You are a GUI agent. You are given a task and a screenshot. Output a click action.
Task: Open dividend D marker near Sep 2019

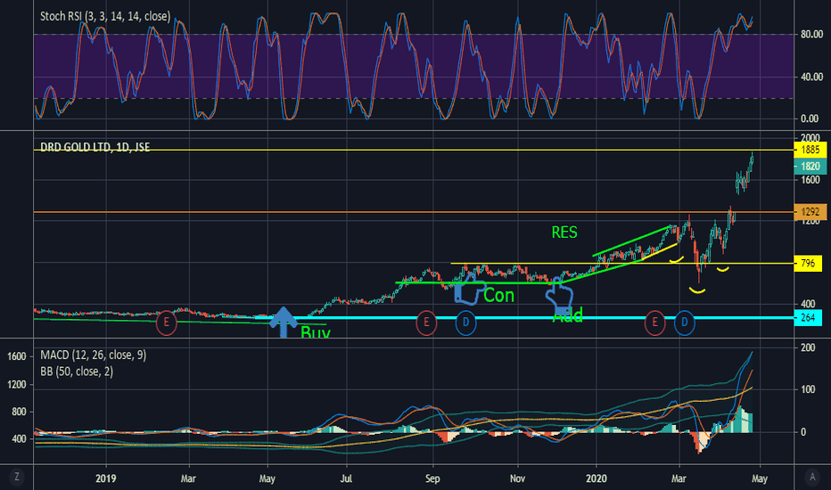click(x=465, y=323)
